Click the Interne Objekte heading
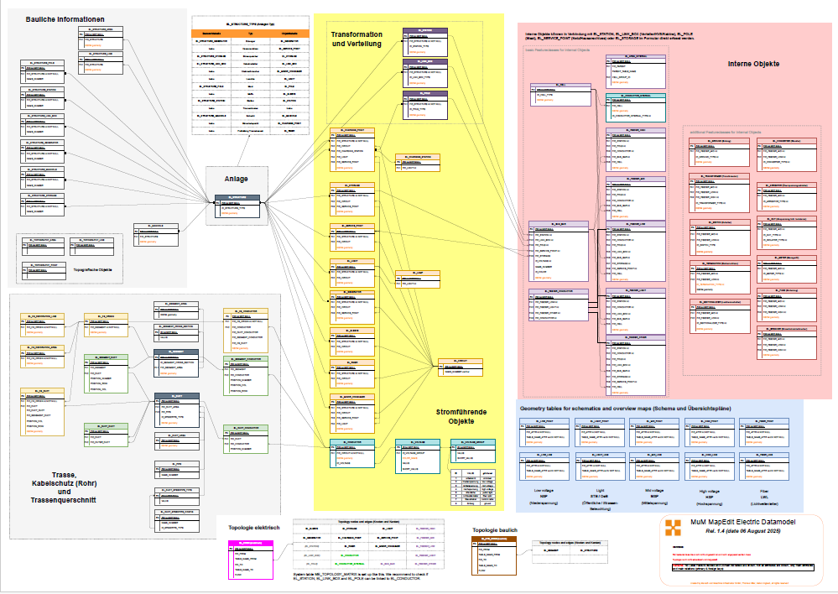 (753, 64)
